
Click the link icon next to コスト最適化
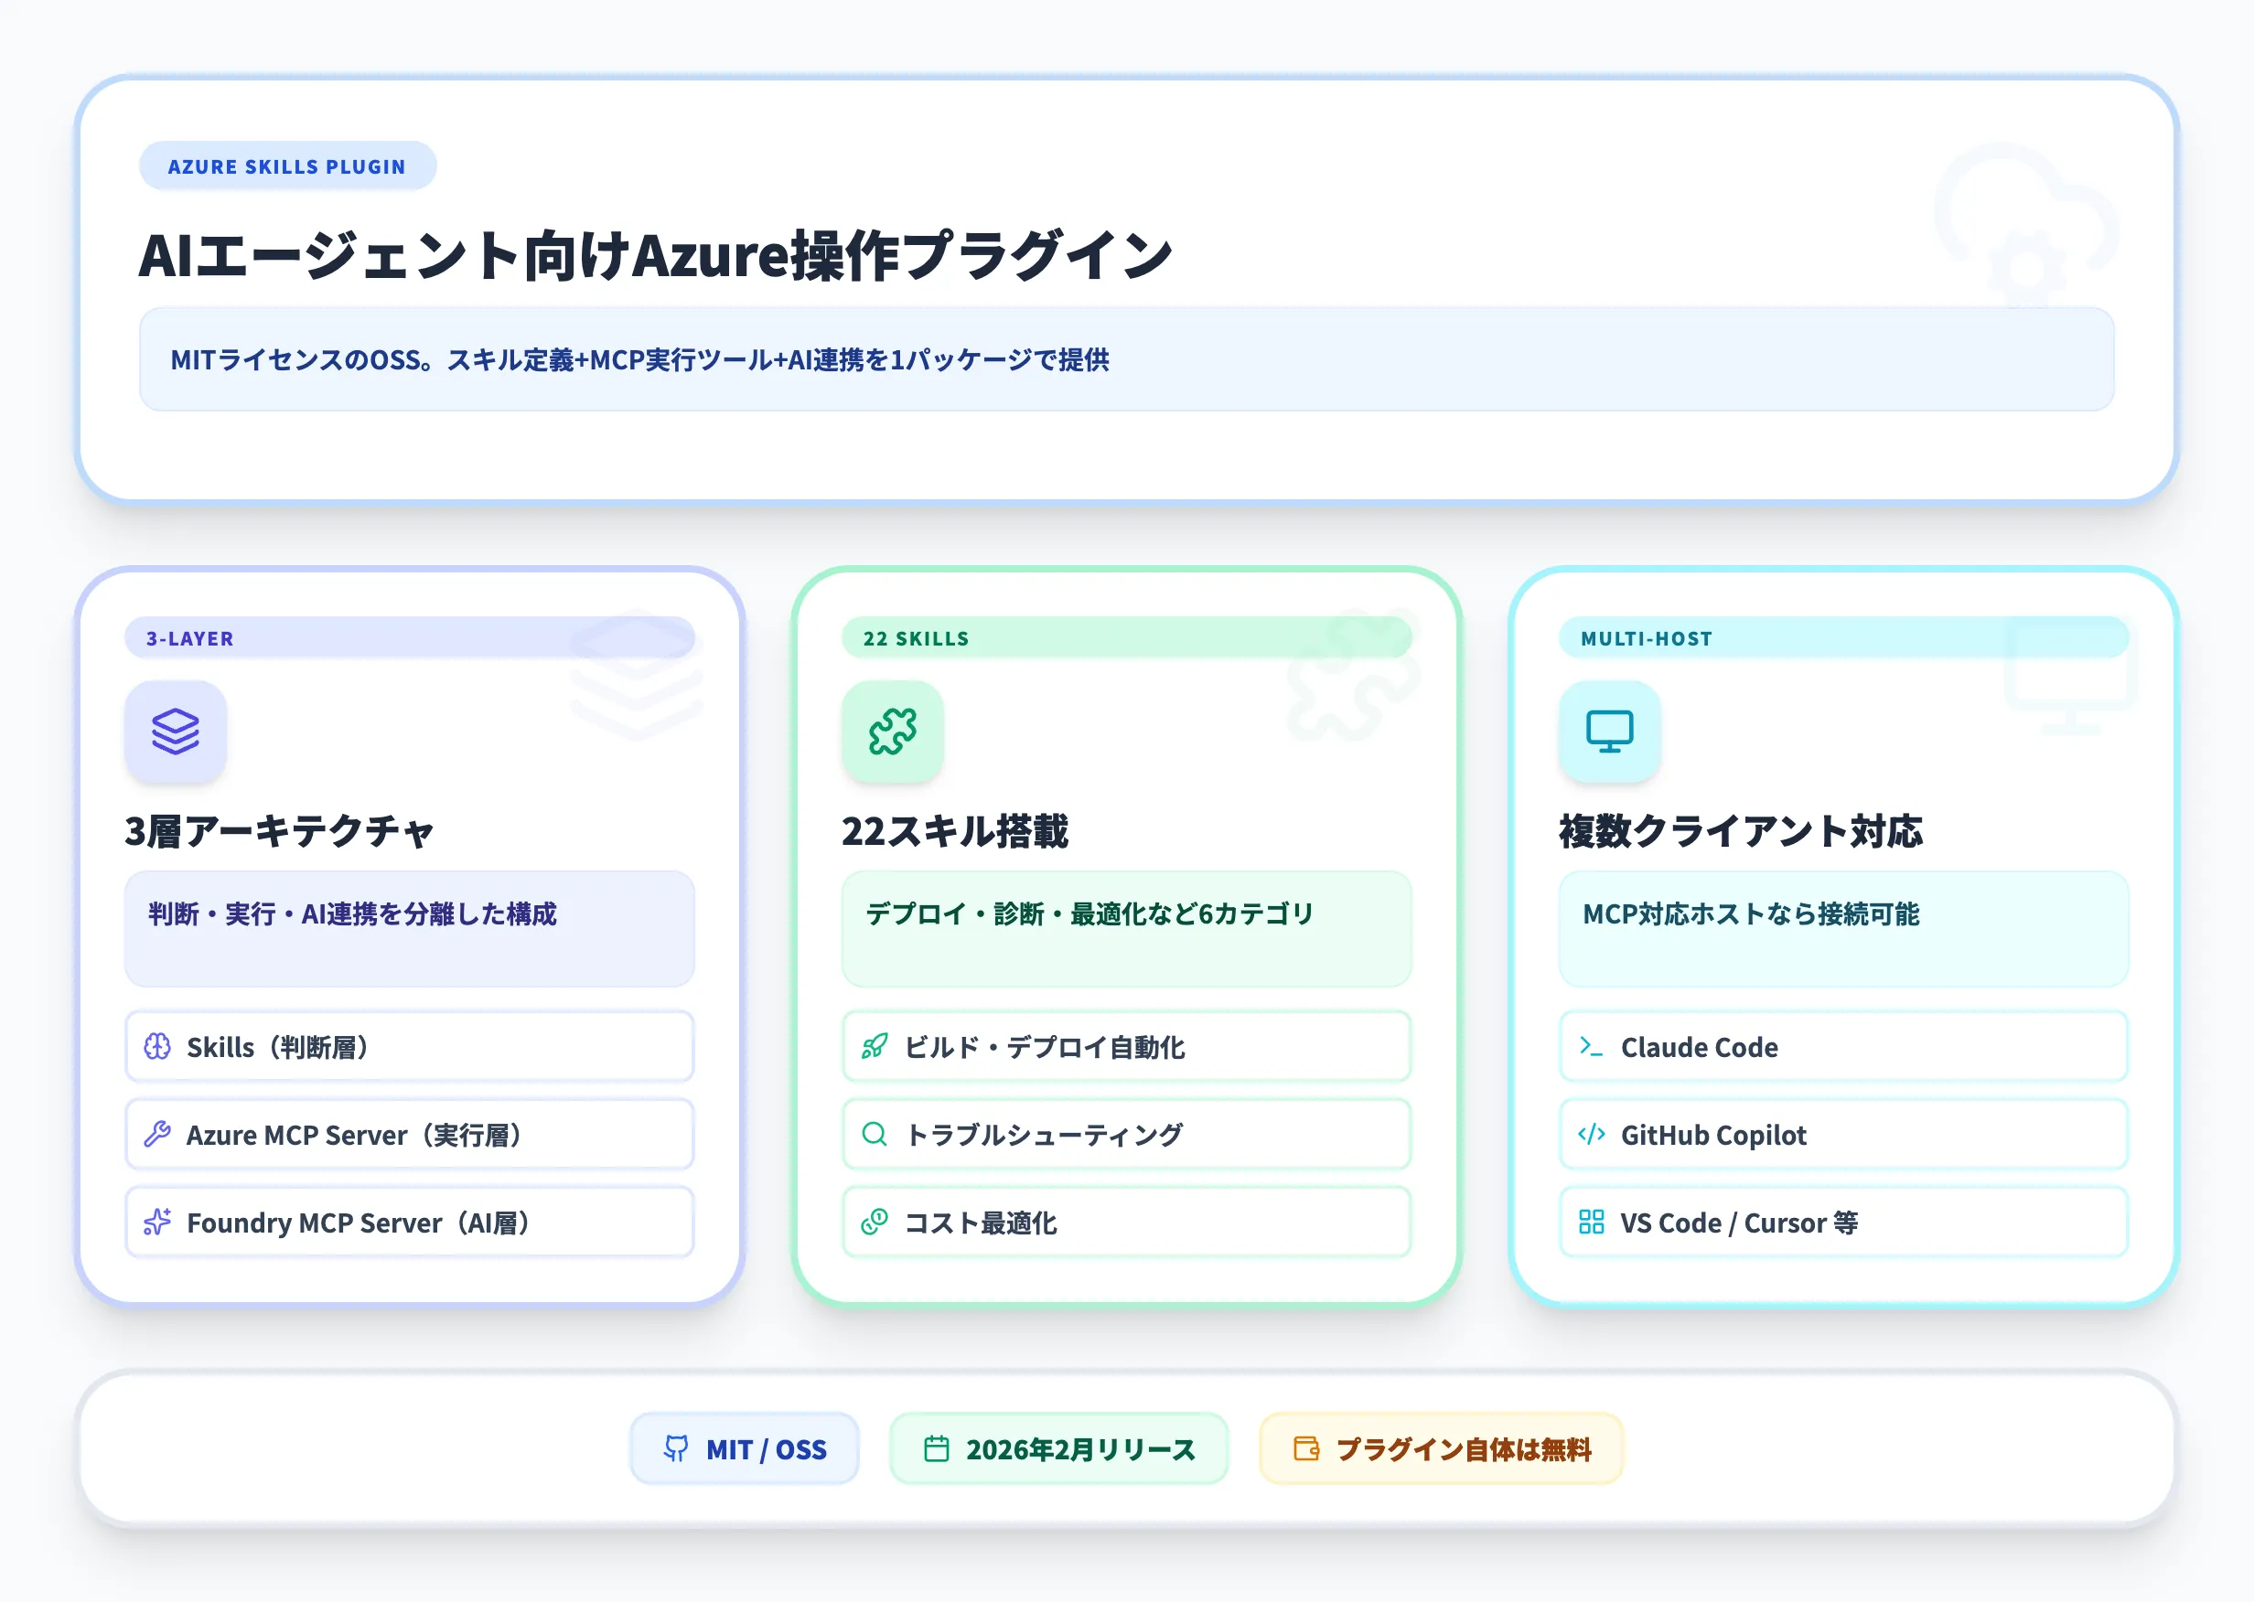875,1223
